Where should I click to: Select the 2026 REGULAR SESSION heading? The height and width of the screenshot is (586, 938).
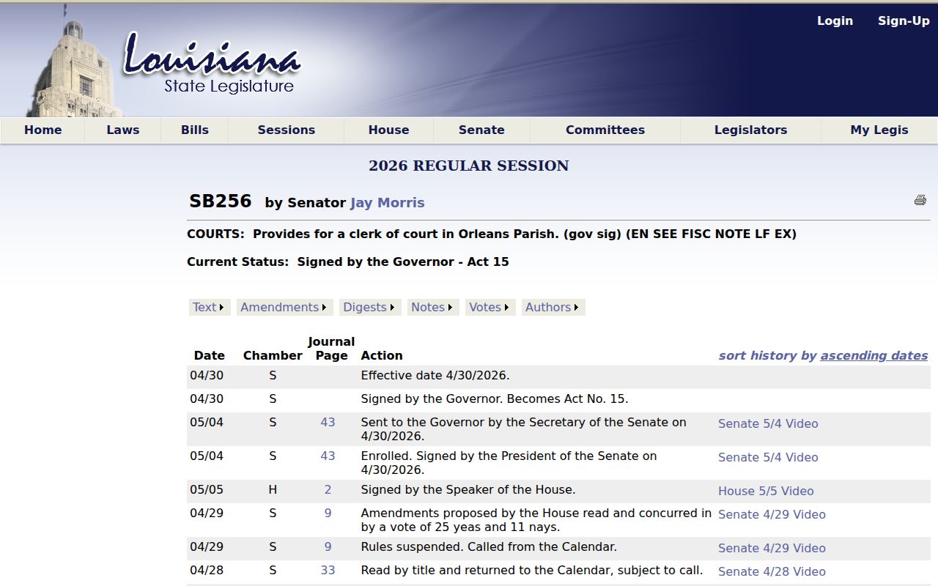pos(469,166)
